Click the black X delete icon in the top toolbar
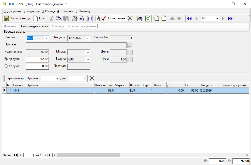Image resolution: width=251 pixels, height=165 pixels. [x=130, y=18]
